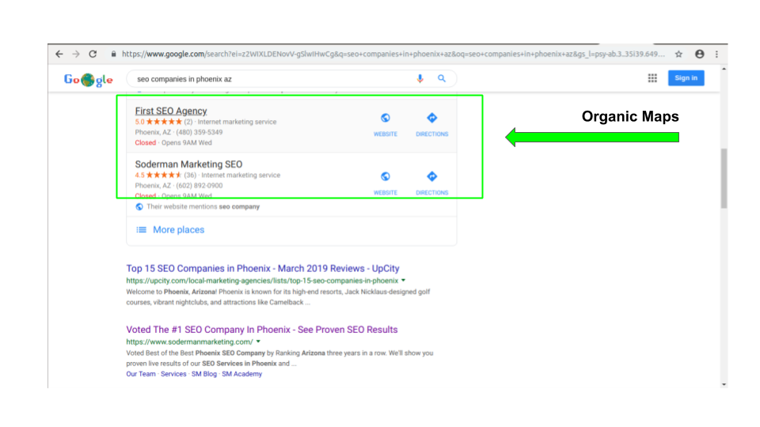The image size is (760, 427).
Task: Open Top 15 SEO Companies UpCity result
Action: coord(263,269)
